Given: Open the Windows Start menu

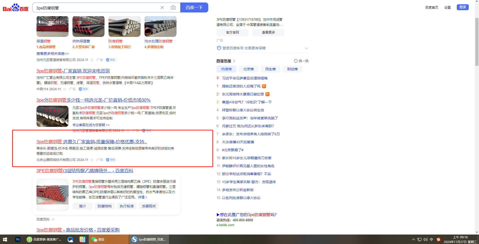Looking at the screenshot, I should click(5, 239).
